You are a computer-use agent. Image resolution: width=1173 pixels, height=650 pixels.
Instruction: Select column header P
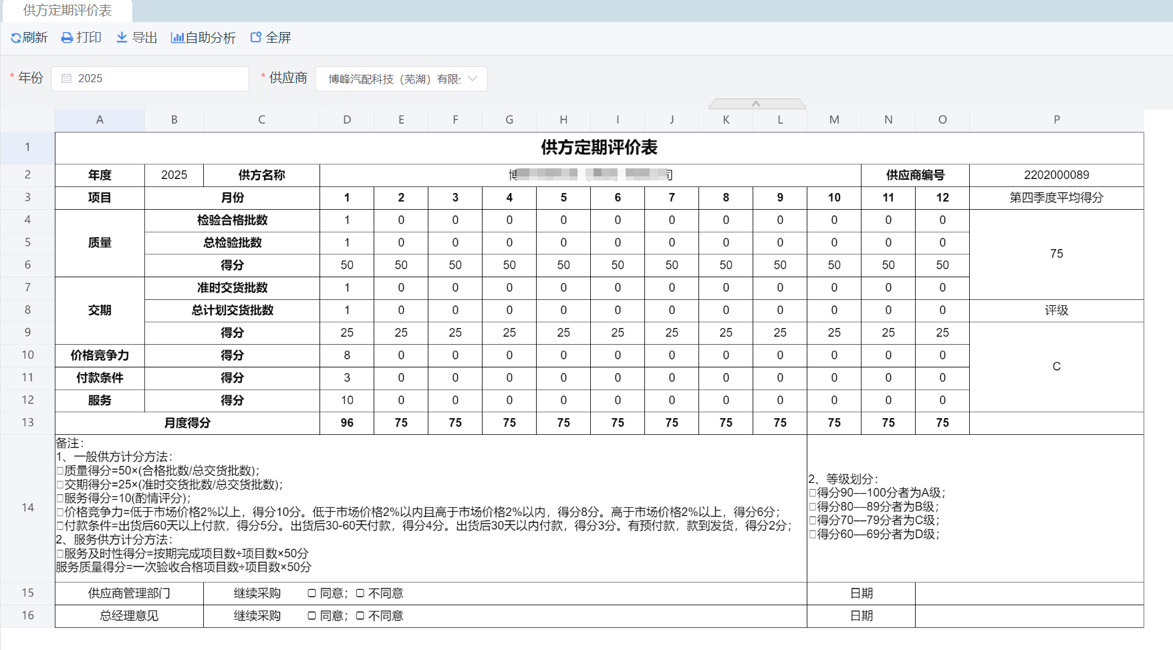(x=1057, y=120)
